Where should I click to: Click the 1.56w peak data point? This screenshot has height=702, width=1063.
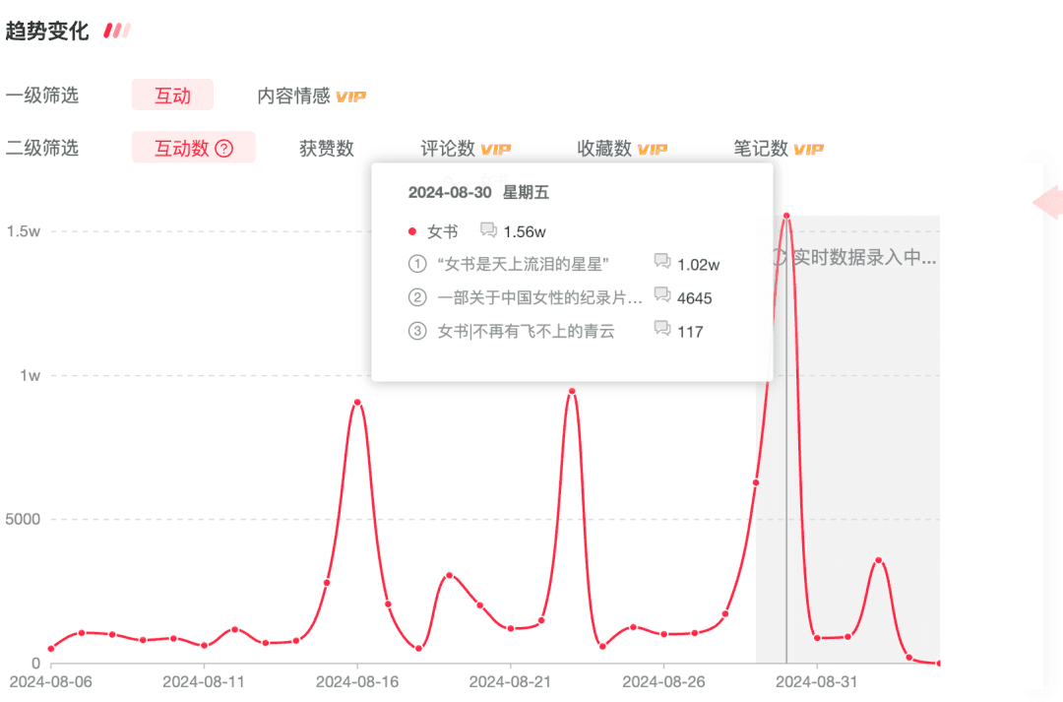click(x=786, y=216)
